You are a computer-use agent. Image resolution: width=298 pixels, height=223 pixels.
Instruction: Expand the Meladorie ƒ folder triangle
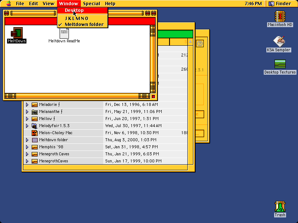coord(27,105)
